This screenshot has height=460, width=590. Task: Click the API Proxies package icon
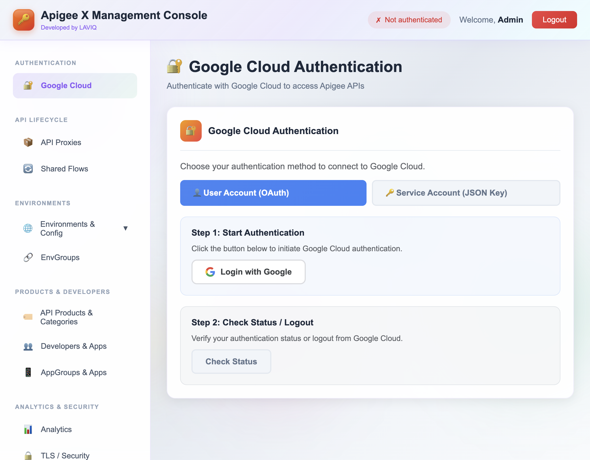click(28, 142)
